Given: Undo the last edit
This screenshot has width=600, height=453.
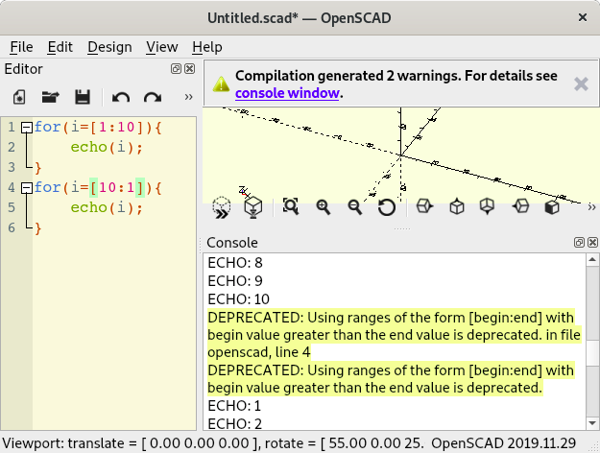Looking at the screenshot, I should (x=120, y=97).
